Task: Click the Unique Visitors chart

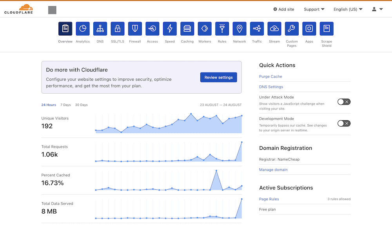Action: tap(169, 123)
